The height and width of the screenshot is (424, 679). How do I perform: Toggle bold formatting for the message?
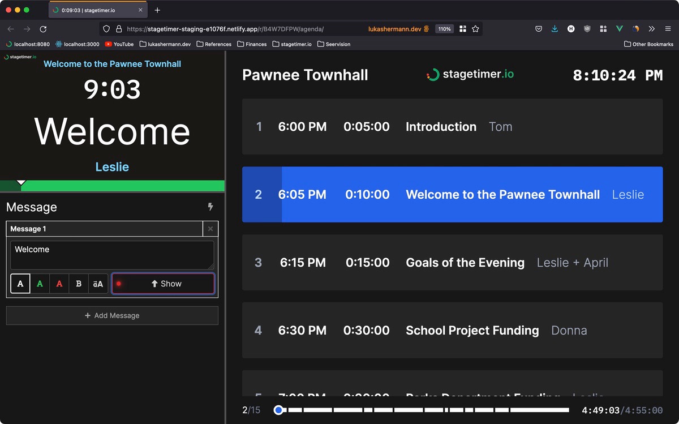pos(79,284)
